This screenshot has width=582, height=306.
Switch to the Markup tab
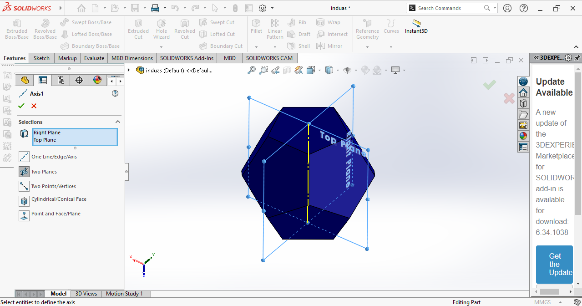pyautogui.click(x=67, y=58)
